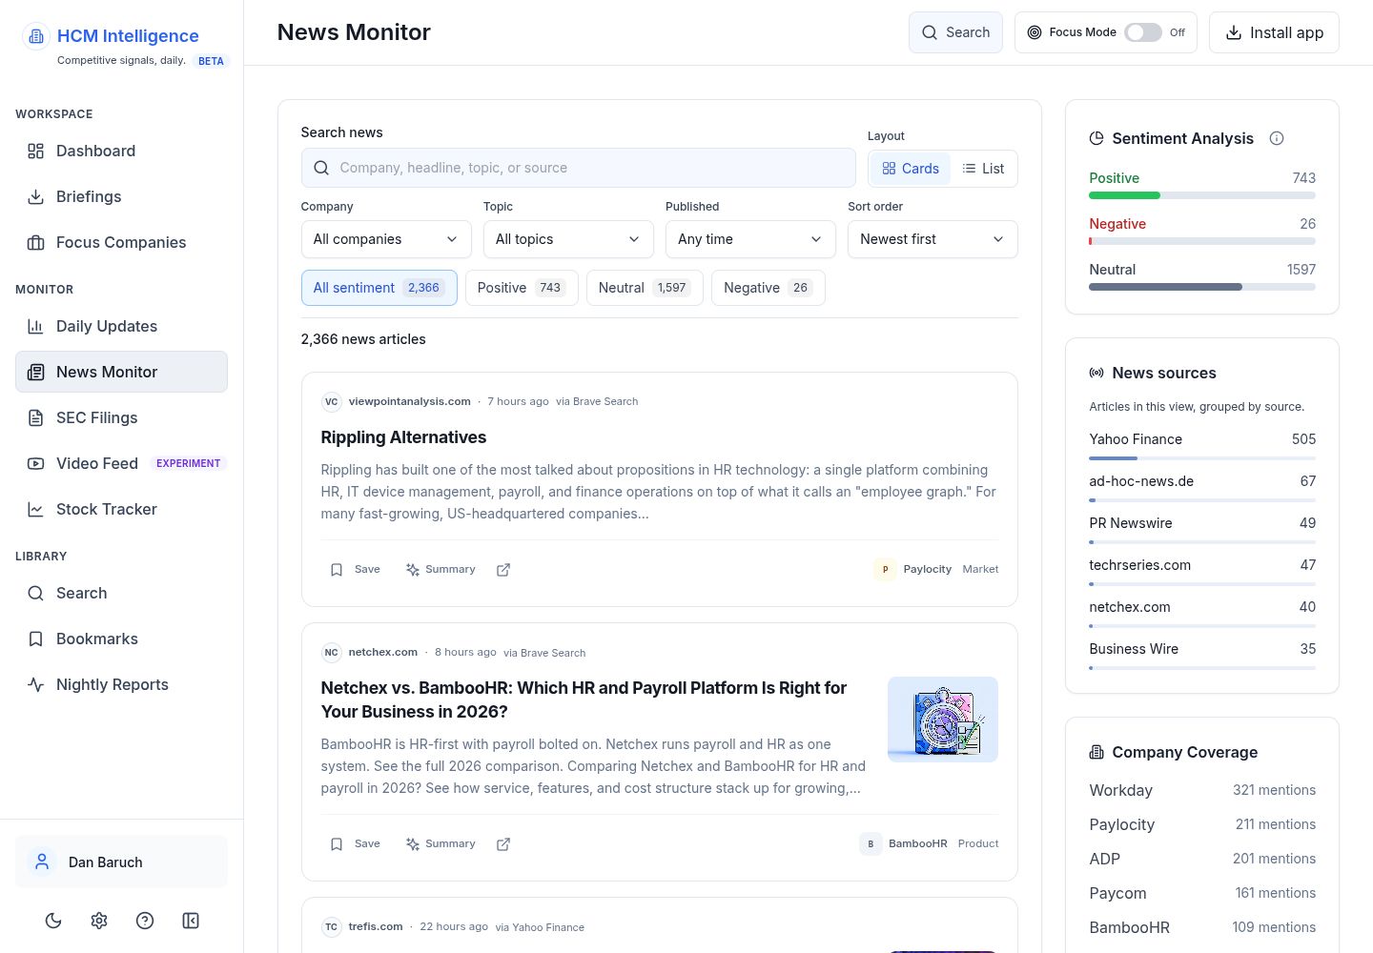Viewport: 1373px width, 953px height.
Task: Click the Nightly Reports pulse icon
Action: point(35,684)
